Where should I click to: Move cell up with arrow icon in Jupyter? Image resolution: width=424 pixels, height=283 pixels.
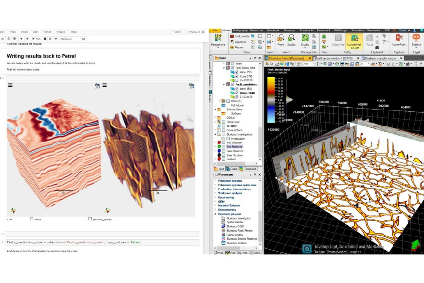[x=21, y=39]
